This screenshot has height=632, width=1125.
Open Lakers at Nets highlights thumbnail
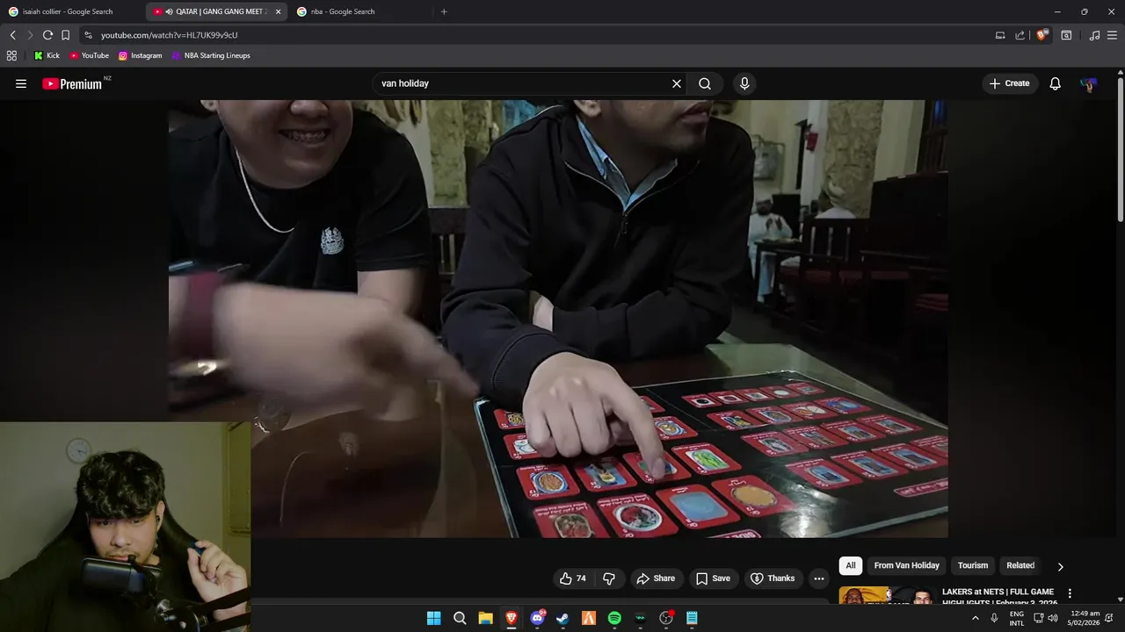click(886, 596)
